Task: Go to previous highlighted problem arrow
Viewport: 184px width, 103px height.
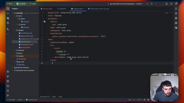Action: [x=170, y=13]
